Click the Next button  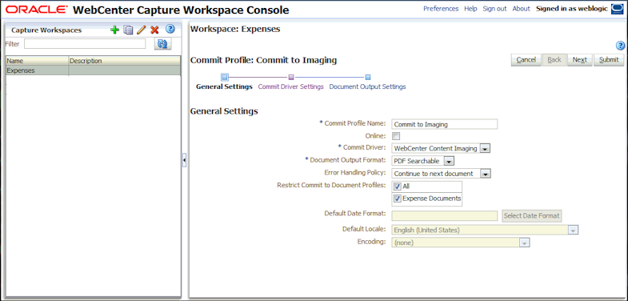579,60
